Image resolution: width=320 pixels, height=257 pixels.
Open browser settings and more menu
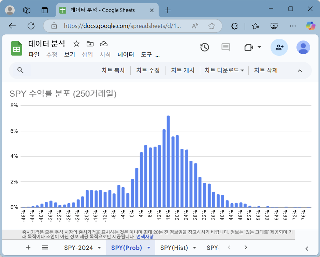[x=293, y=26]
